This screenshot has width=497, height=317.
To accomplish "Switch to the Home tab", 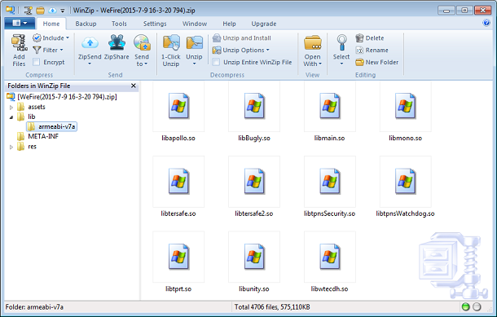I will point(51,24).
